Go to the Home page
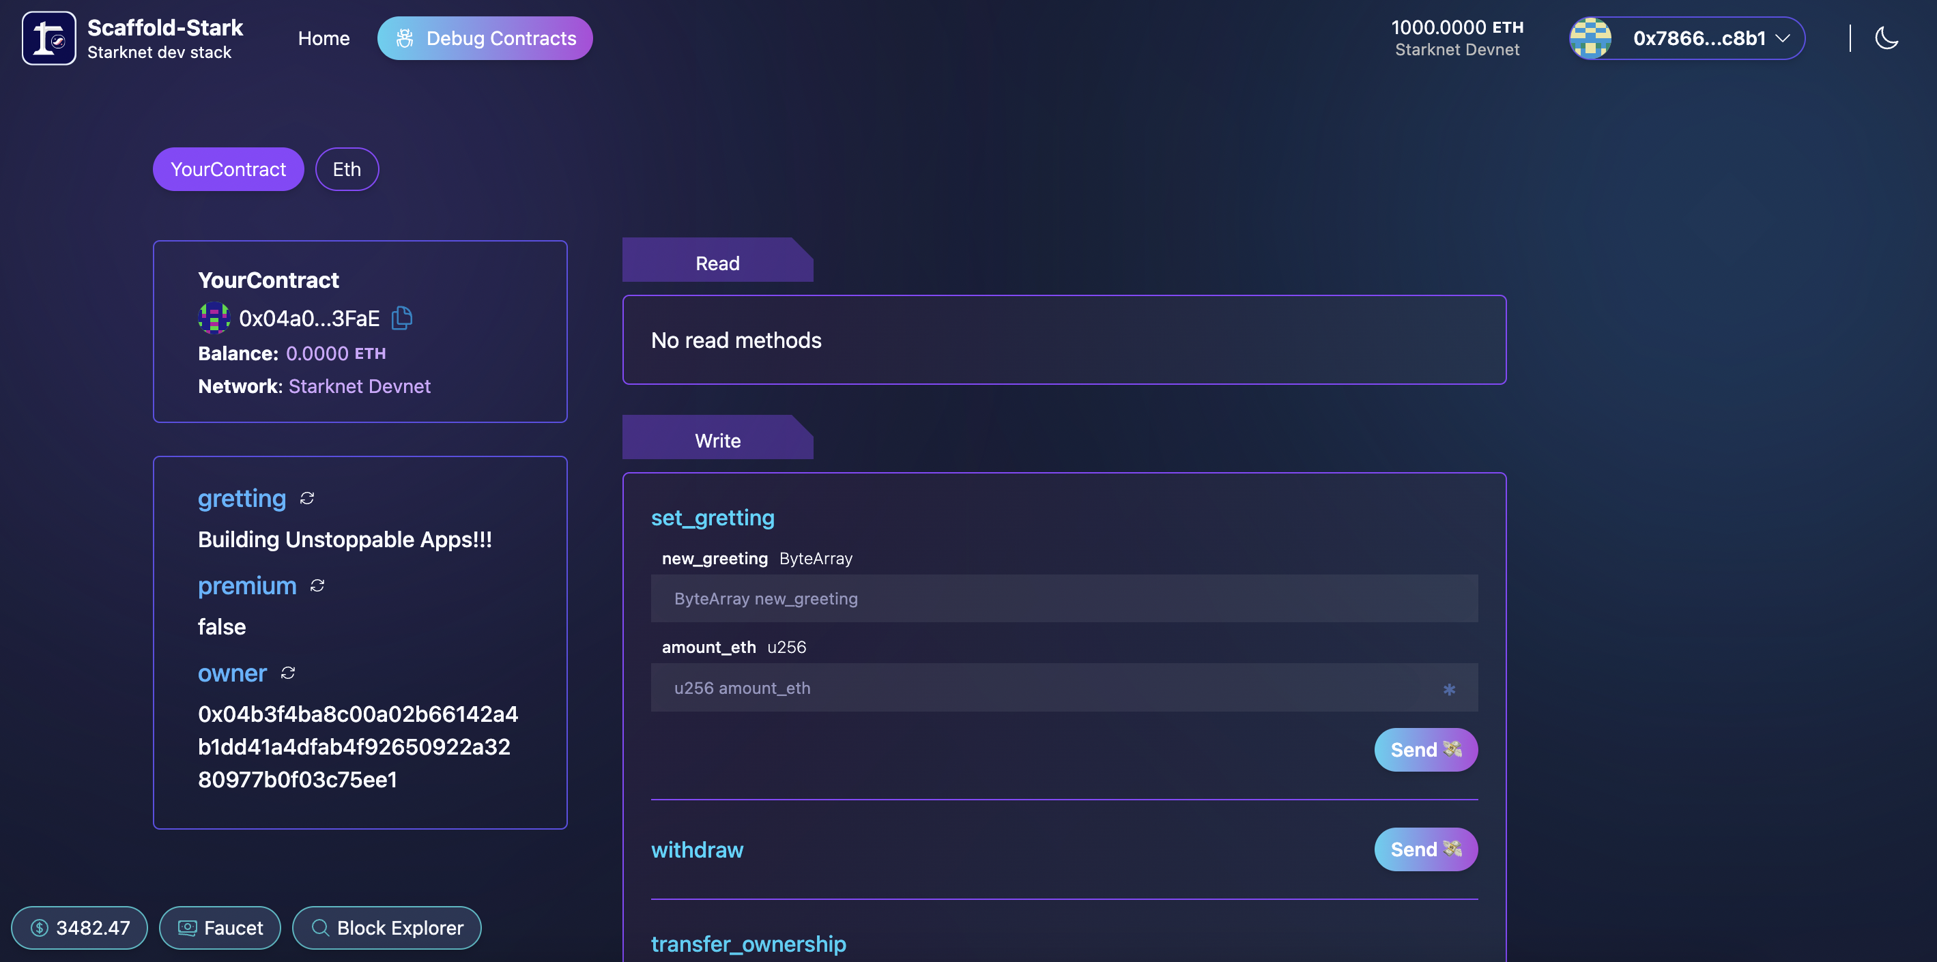 coord(324,38)
